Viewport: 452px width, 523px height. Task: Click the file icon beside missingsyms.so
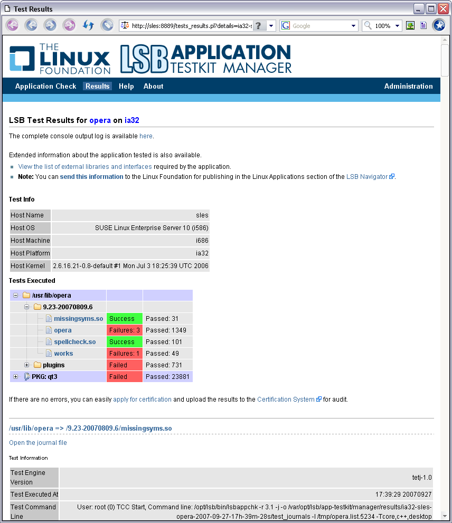point(49,319)
